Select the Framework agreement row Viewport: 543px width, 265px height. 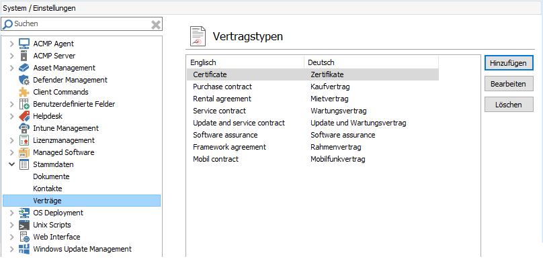click(312, 147)
